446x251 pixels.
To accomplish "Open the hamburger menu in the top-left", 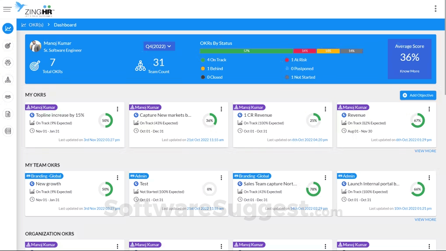I will point(7,9).
